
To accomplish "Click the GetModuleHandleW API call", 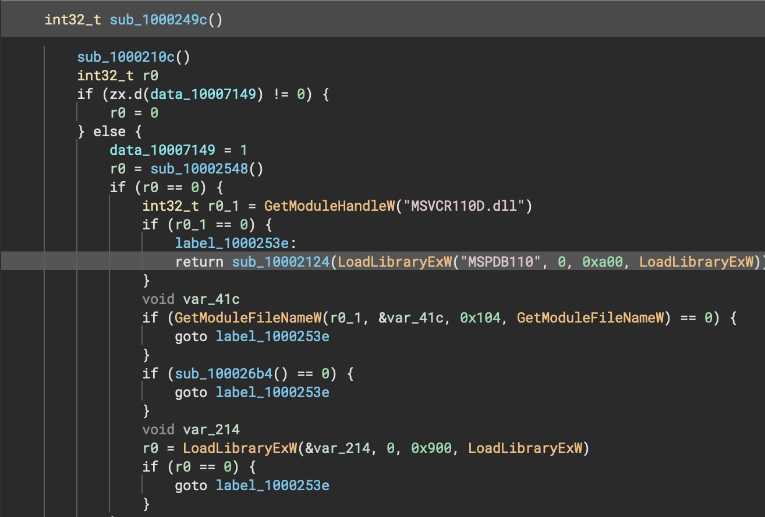I will 329,206.
